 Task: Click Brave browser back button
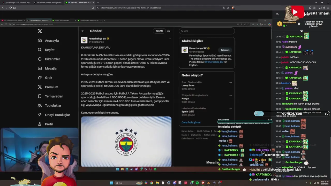click(x=3, y=8)
